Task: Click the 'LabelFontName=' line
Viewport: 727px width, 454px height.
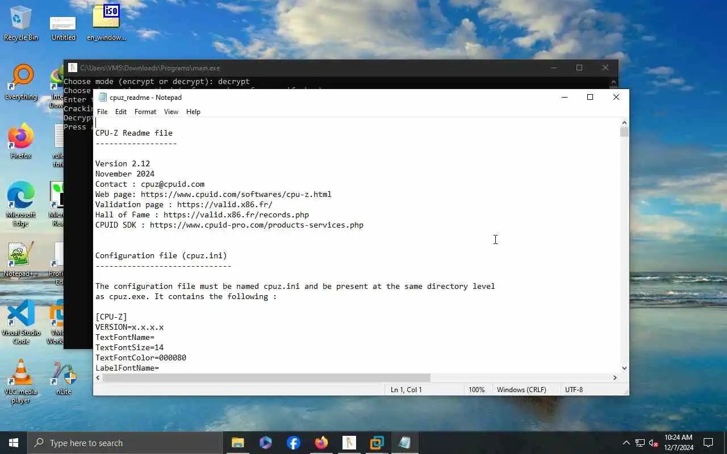Action: pyautogui.click(x=127, y=368)
